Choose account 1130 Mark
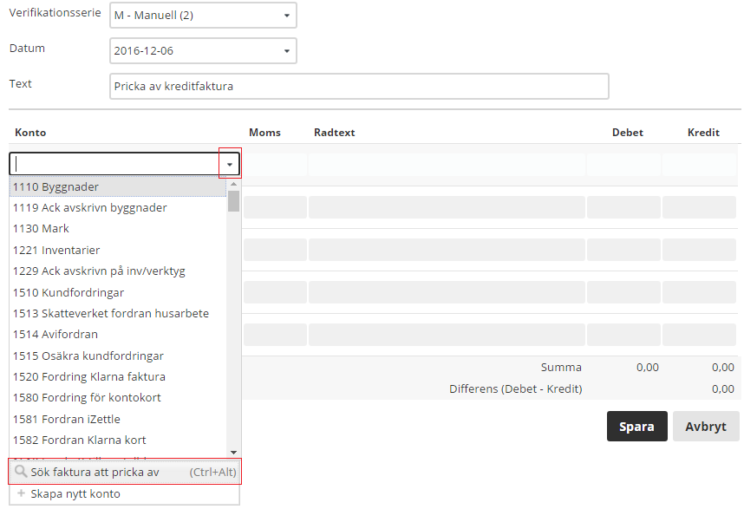Screen dimensions: 744x509 pyautogui.click(x=118, y=229)
